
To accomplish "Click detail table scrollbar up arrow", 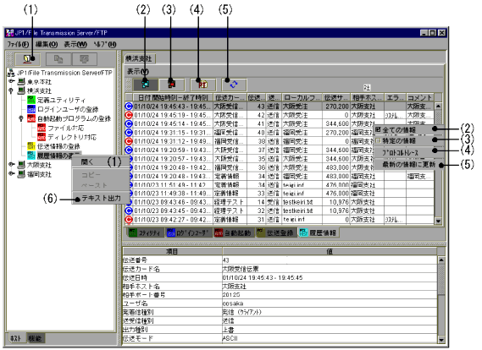I will pyautogui.click(x=441, y=260).
